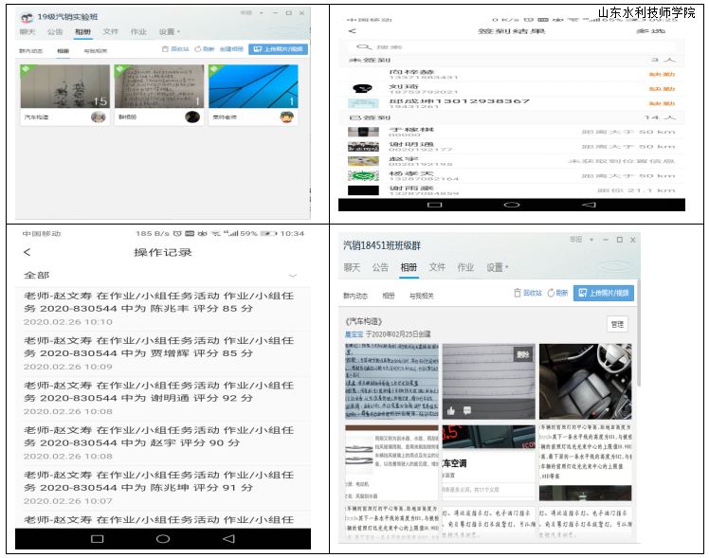The width and height of the screenshot is (709, 558).
Task: Click comment icon on striped fabric photo
Action: click(467, 410)
